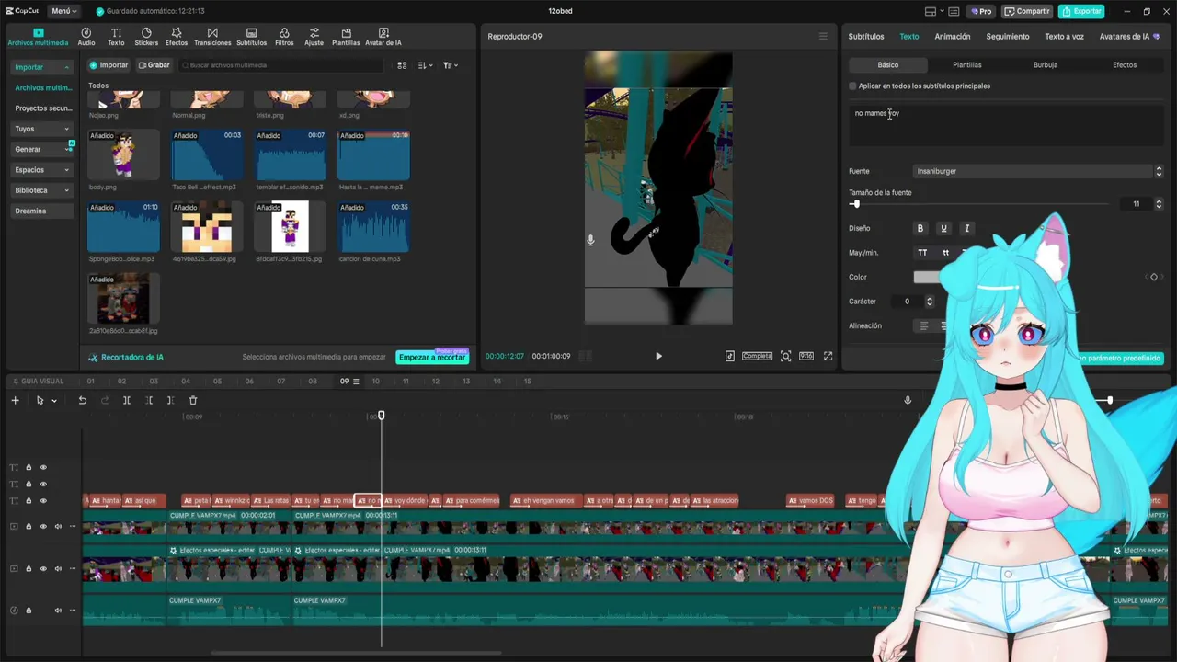Open the Transiciones panel
Viewport: 1177px width, 662px height.
212,37
